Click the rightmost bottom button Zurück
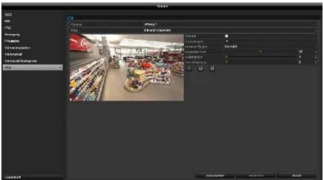The image size is (323, 180). click(x=296, y=176)
